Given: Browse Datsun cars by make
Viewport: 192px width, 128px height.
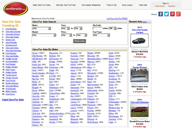Looking at the screenshot, I should [36, 125].
